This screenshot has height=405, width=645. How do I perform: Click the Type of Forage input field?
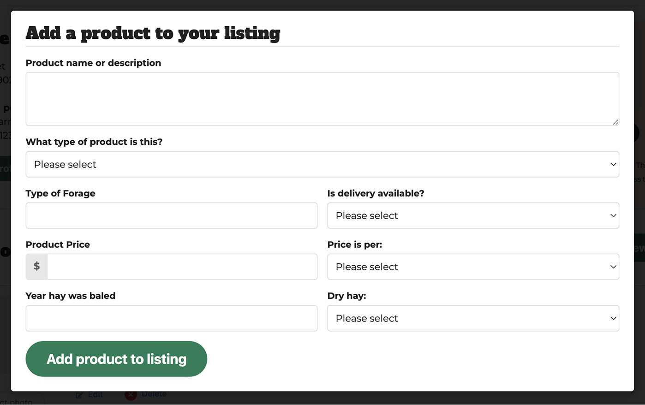171,215
